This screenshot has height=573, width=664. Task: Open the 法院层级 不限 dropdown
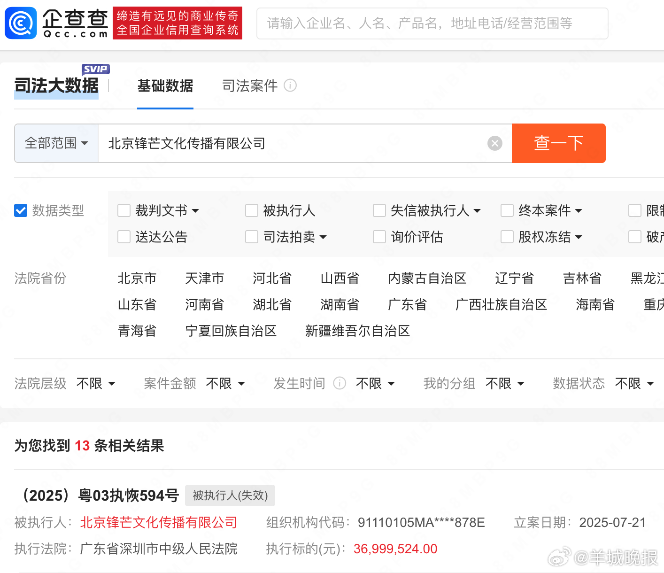pos(96,384)
